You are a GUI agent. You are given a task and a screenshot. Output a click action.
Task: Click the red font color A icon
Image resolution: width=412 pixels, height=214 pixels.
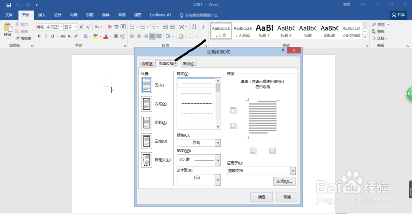106,36
